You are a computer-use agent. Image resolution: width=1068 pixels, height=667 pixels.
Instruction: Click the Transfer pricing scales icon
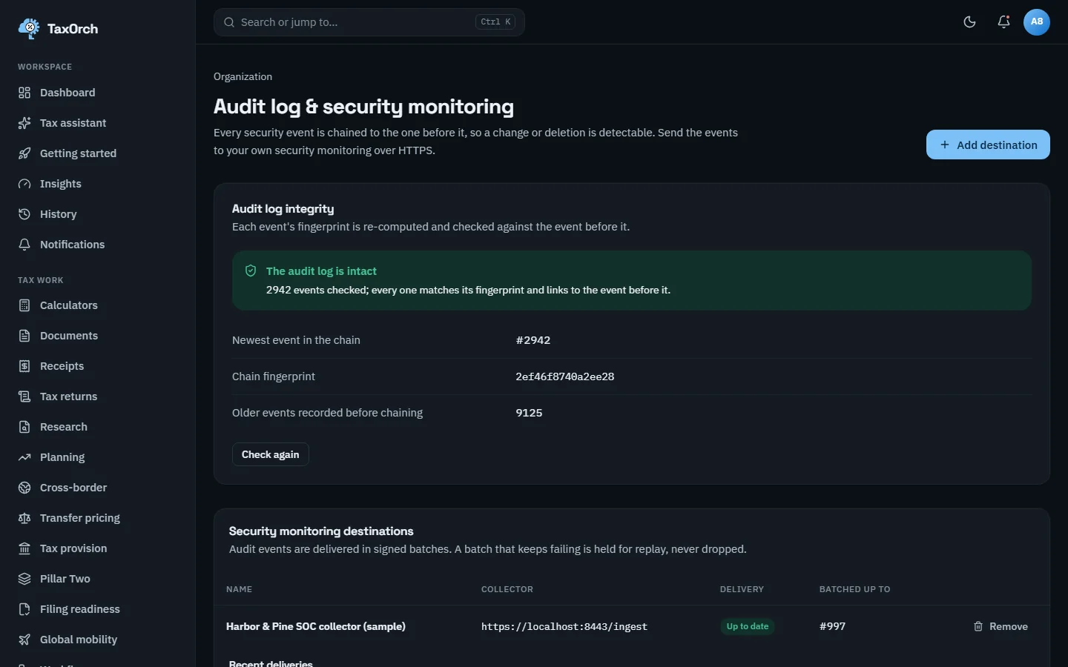tap(24, 518)
